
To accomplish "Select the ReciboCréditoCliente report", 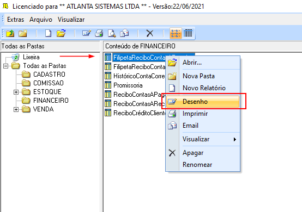I will 140,113.
